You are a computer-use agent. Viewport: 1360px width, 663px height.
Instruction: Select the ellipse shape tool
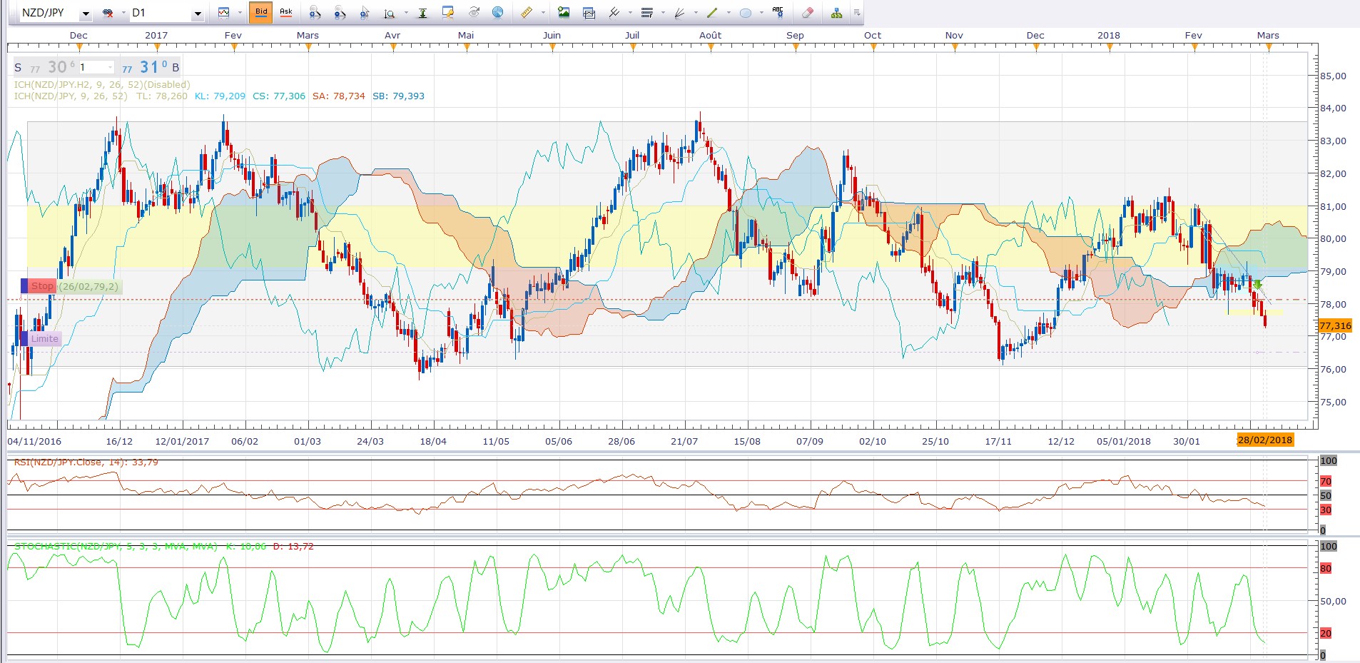point(746,13)
